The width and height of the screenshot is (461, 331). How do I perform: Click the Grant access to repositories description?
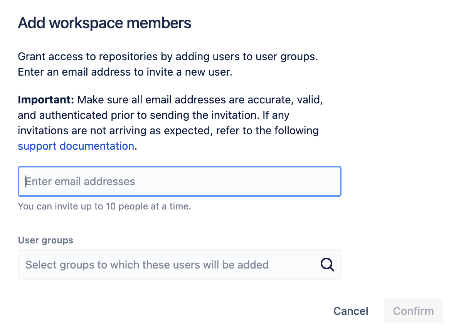pyautogui.click(x=168, y=57)
